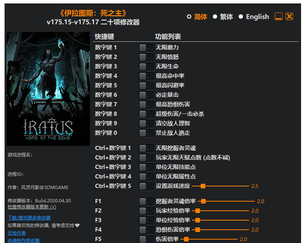
Task: Switch on 单位经验倍率
Action: pyautogui.click(x=146, y=220)
